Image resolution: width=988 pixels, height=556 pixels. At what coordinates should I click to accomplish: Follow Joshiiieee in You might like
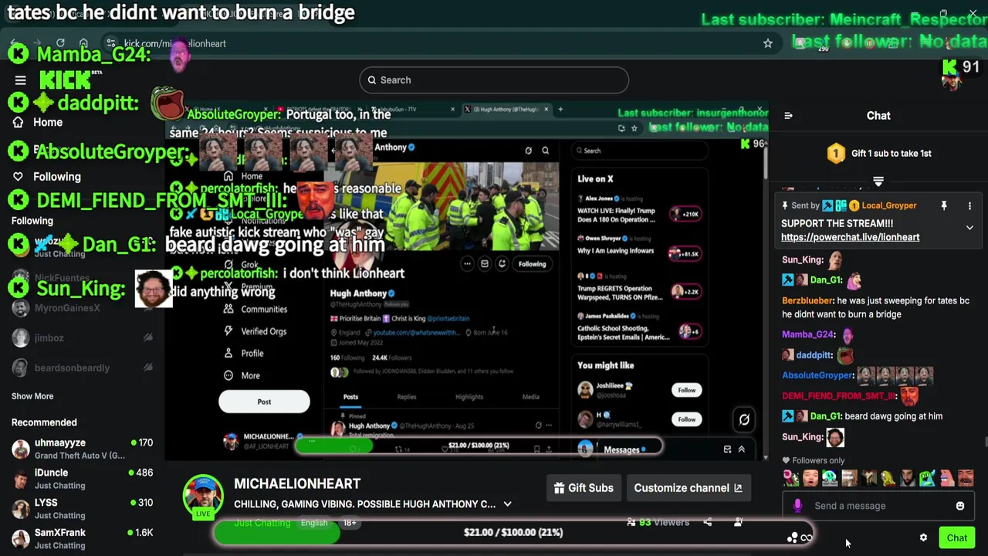(687, 390)
